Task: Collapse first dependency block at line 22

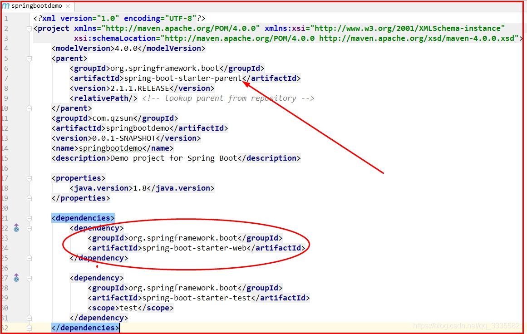Action: 29,229
